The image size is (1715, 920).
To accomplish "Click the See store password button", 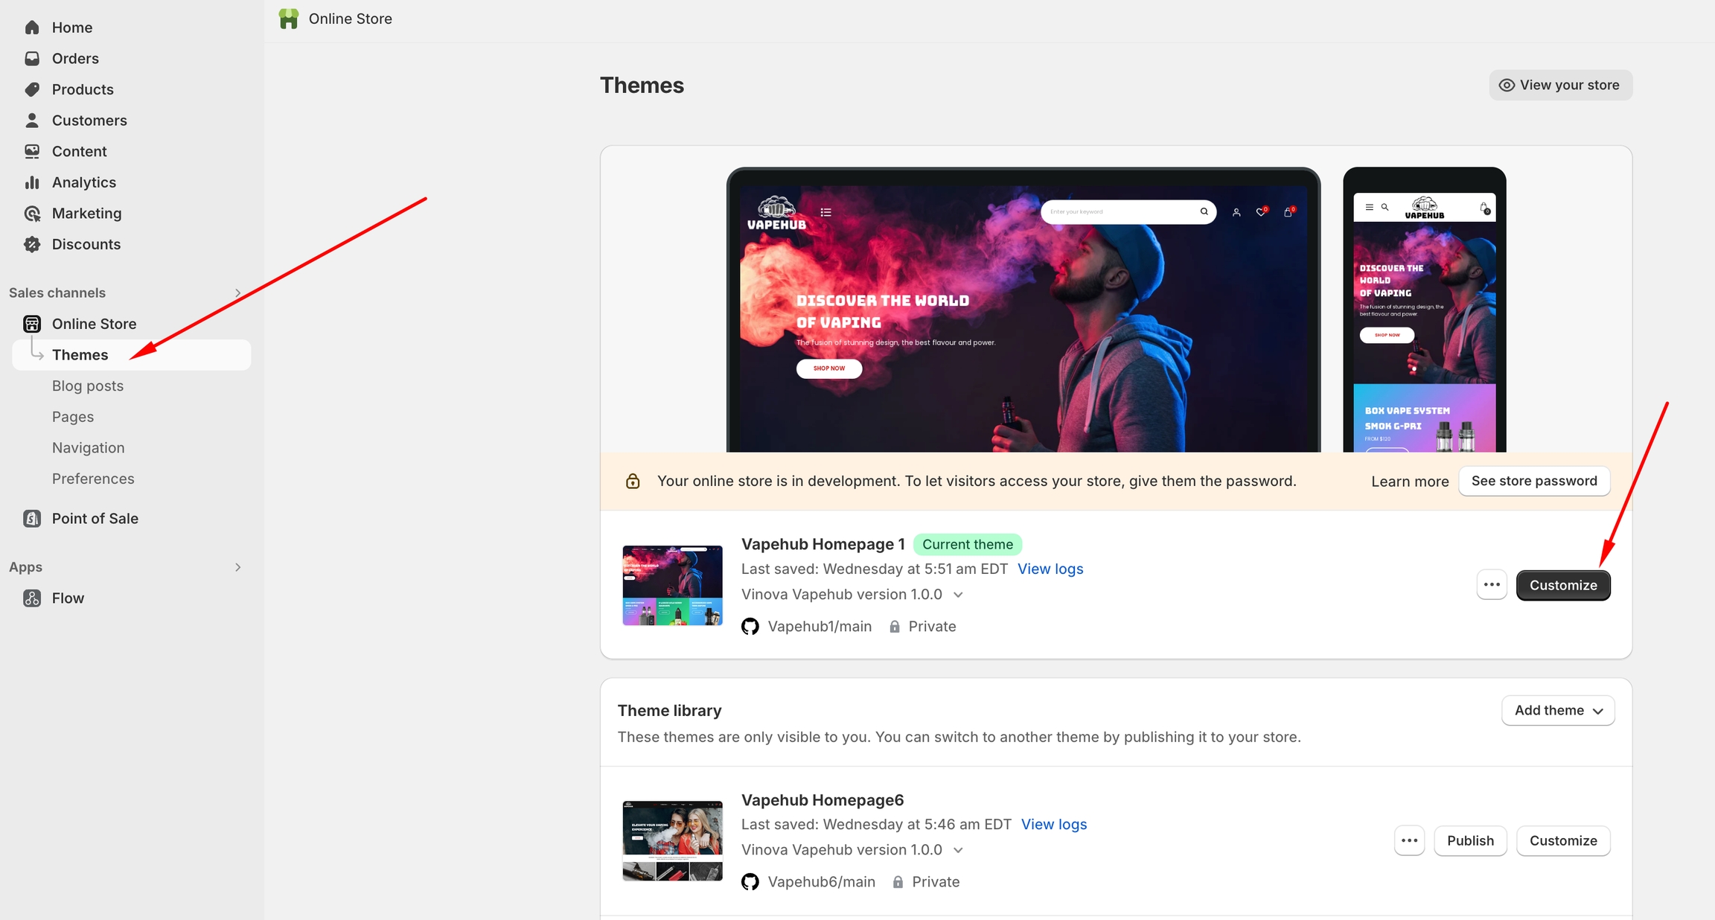I will pyautogui.click(x=1534, y=481).
